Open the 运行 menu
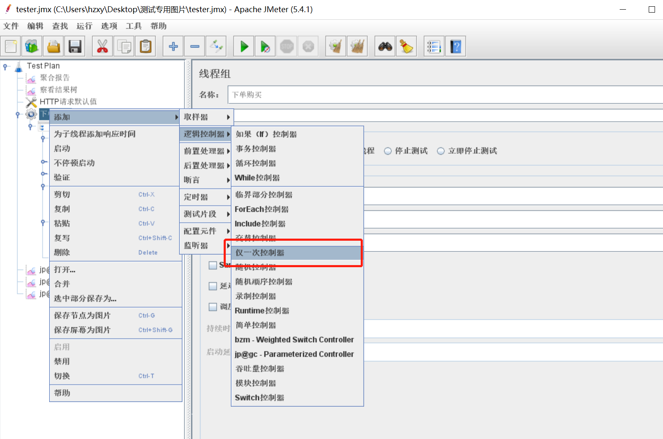Screen dimensions: 663x439 [85, 26]
